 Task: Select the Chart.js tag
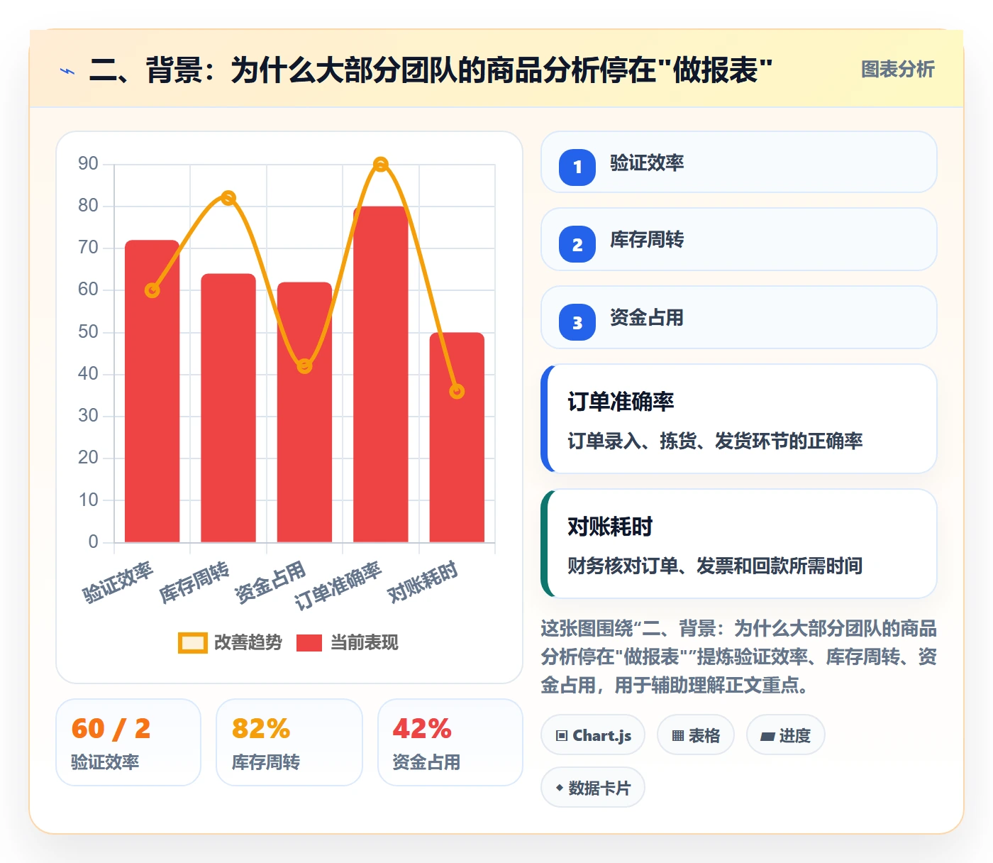[x=593, y=735]
